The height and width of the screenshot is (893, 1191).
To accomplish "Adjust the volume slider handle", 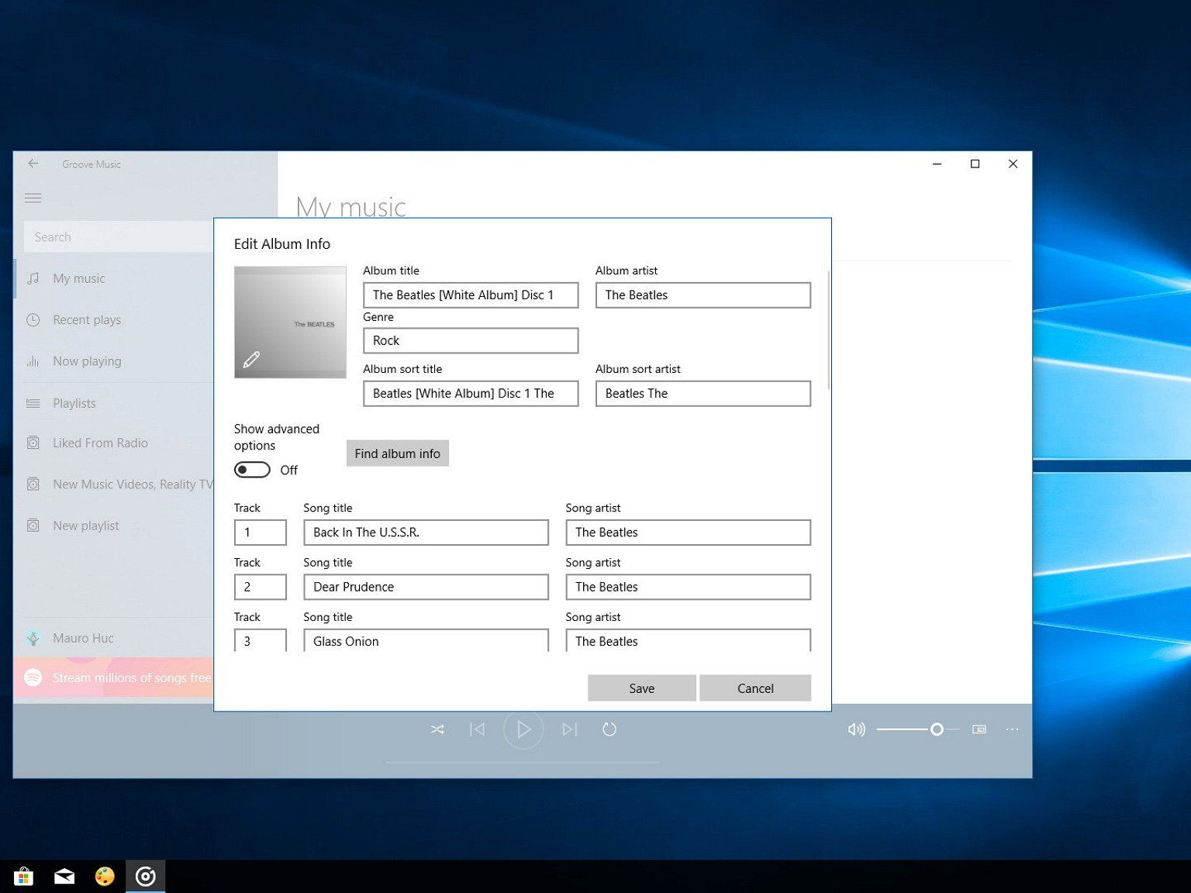I will [x=937, y=729].
